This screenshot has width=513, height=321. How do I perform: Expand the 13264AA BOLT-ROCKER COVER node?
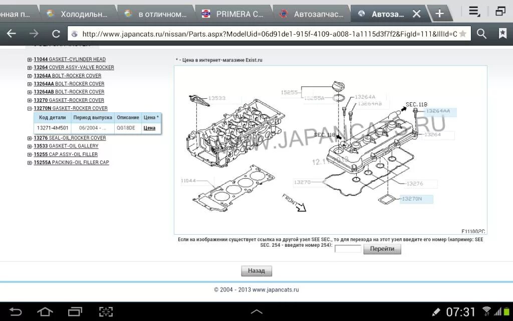[30, 84]
